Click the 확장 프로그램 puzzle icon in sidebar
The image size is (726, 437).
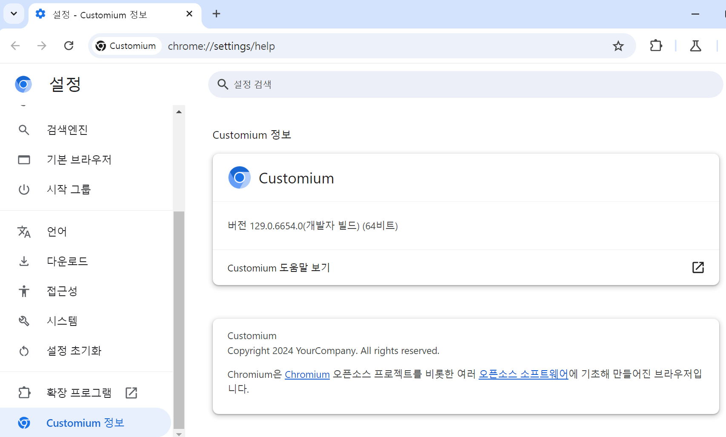[24, 392]
